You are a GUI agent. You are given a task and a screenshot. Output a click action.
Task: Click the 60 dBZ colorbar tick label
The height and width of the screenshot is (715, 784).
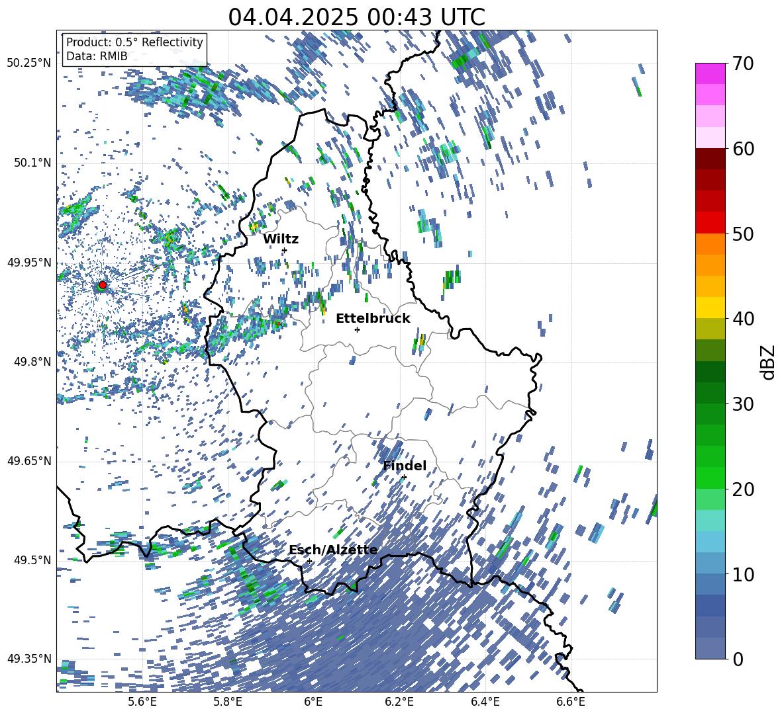pyautogui.click(x=743, y=149)
